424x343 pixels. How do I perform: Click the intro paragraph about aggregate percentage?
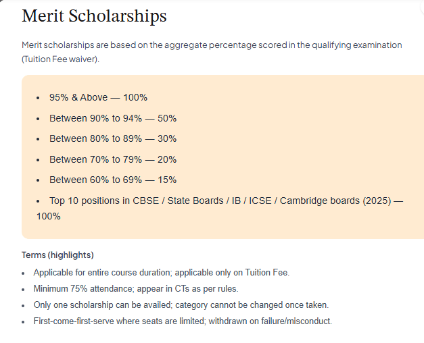(x=212, y=45)
